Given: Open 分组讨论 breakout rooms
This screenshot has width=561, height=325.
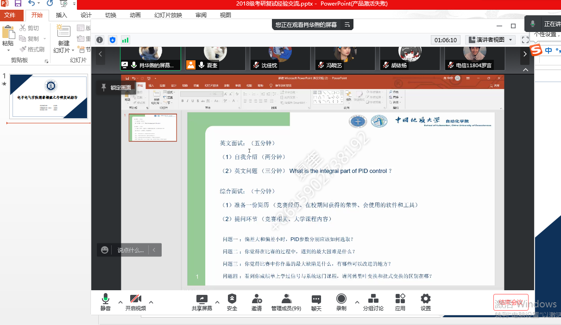Looking at the screenshot, I should [x=373, y=302].
